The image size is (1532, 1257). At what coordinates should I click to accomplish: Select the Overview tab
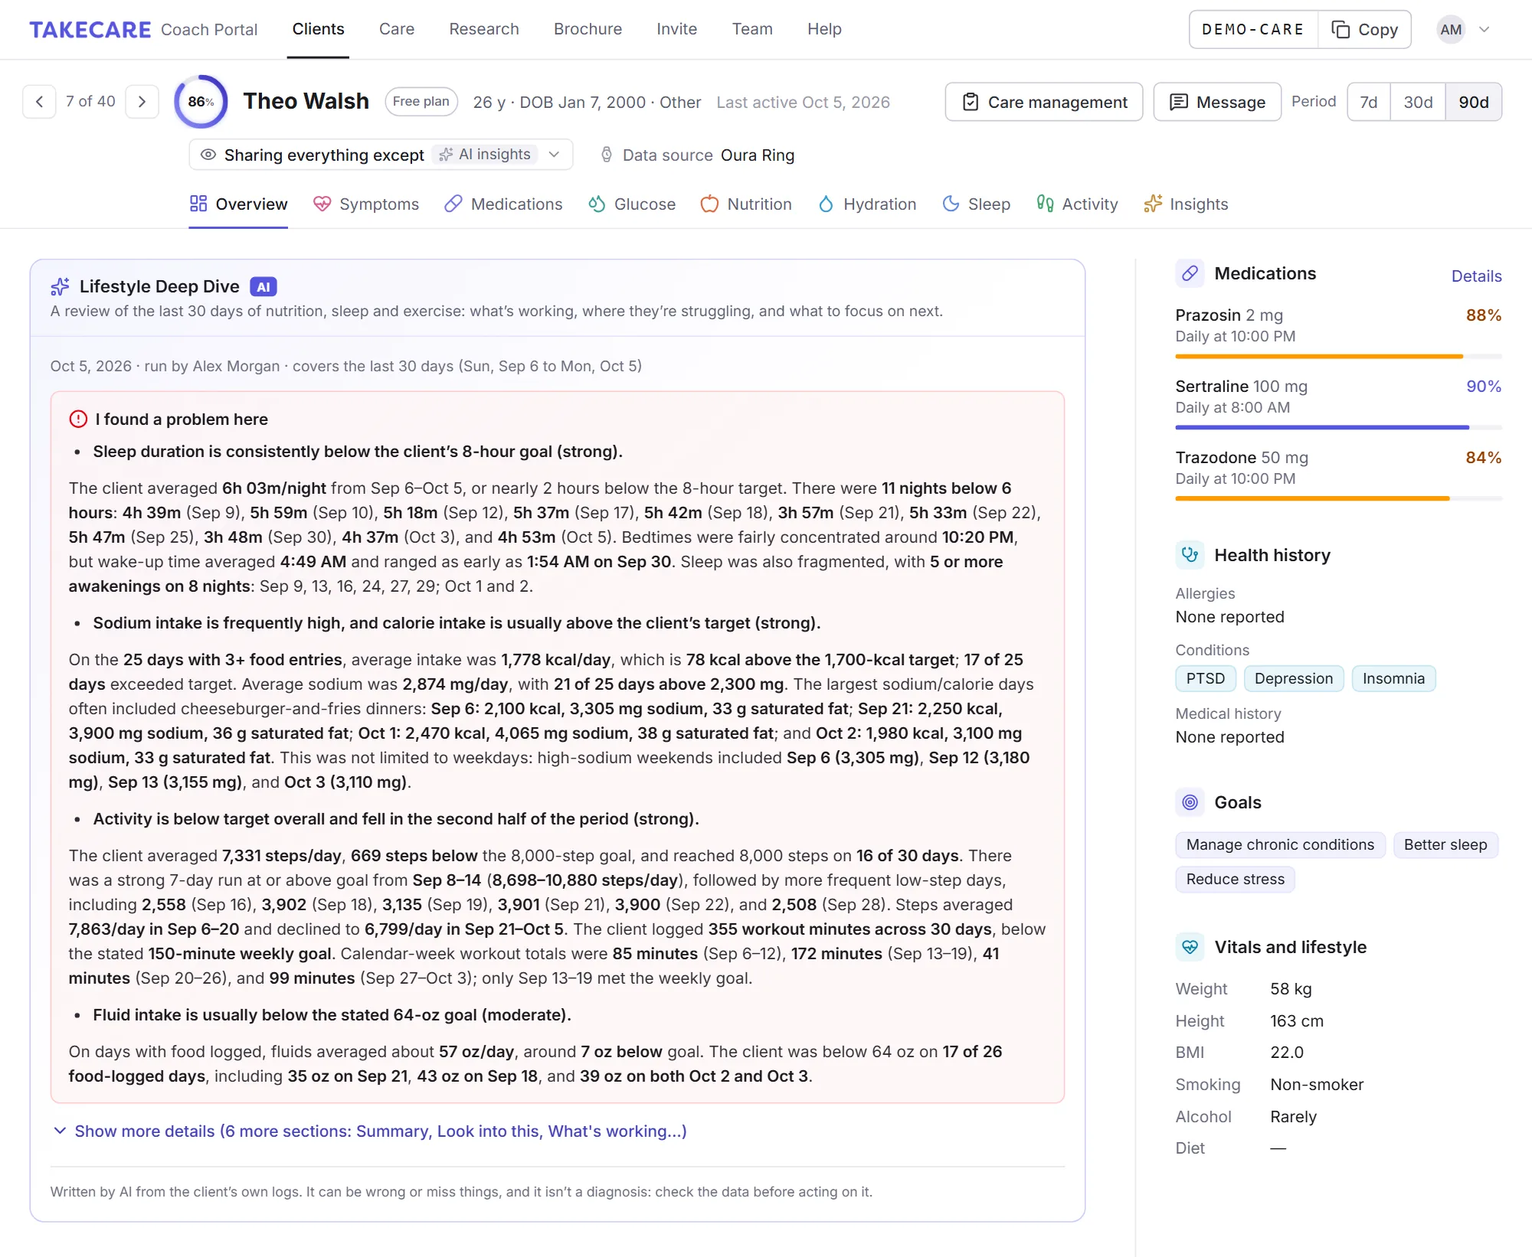tap(239, 204)
